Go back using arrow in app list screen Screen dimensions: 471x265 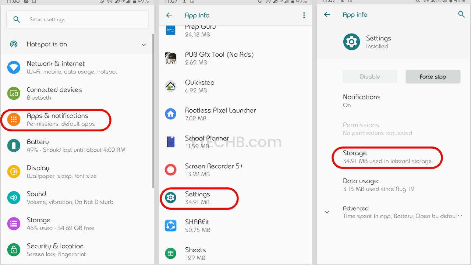(169, 15)
